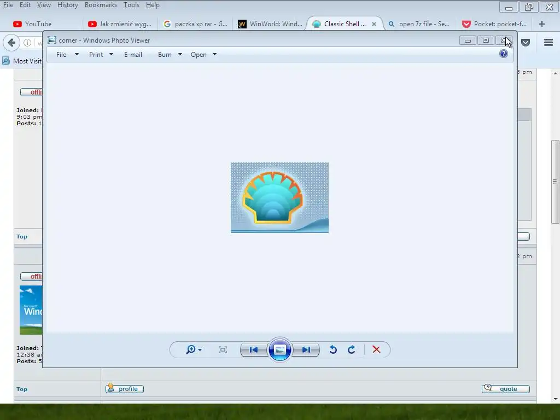Open the browser File menu
This screenshot has width=560, height=420.
point(8,5)
